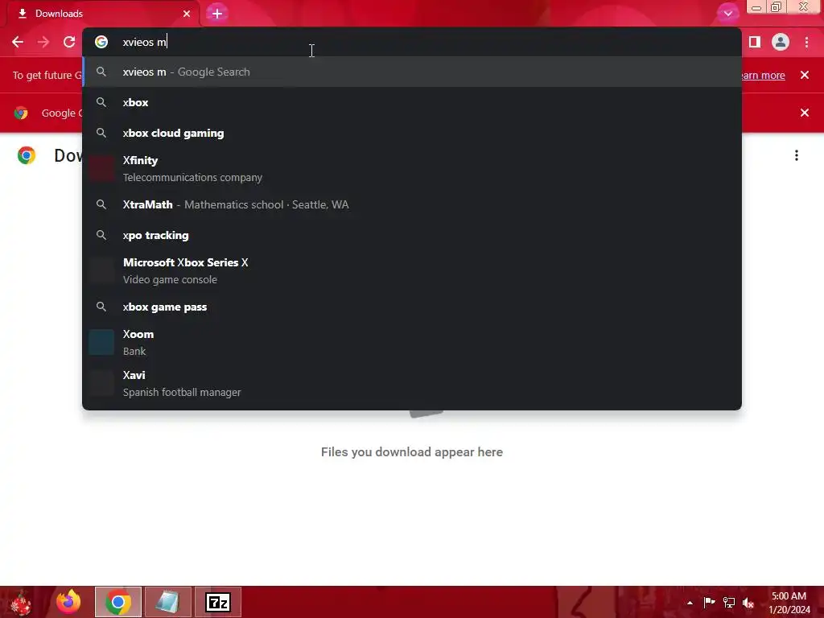Show hidden system tray icons
824x618 pixels.
coord(690,603)
